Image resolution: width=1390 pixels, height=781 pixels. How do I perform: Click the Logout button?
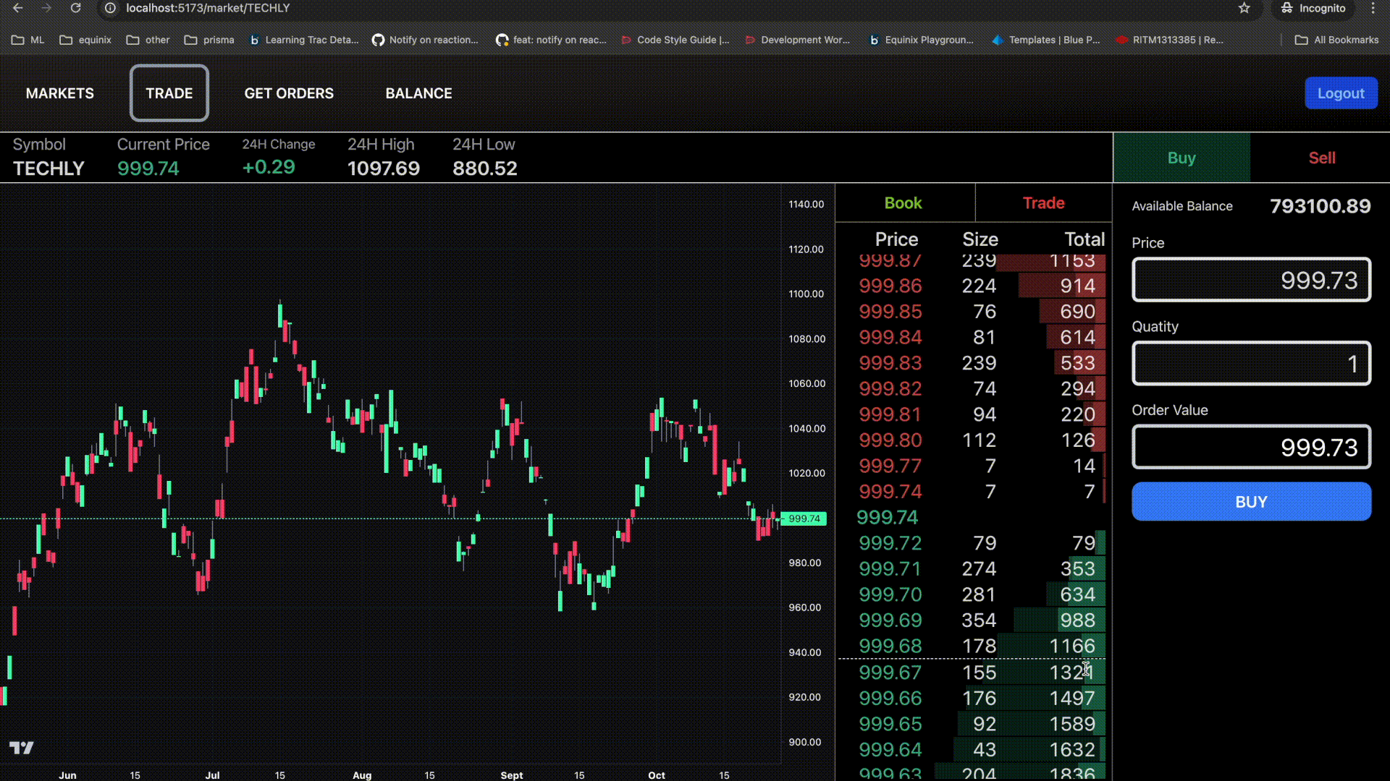pos(1340,93)
